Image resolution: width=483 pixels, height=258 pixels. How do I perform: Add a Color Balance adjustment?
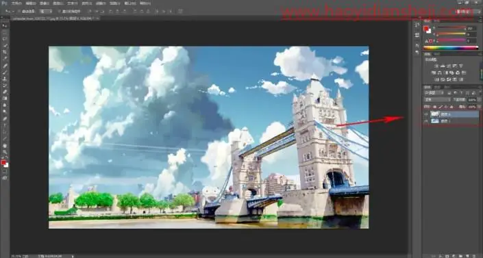pyautogui.click(x=440, y=73)
